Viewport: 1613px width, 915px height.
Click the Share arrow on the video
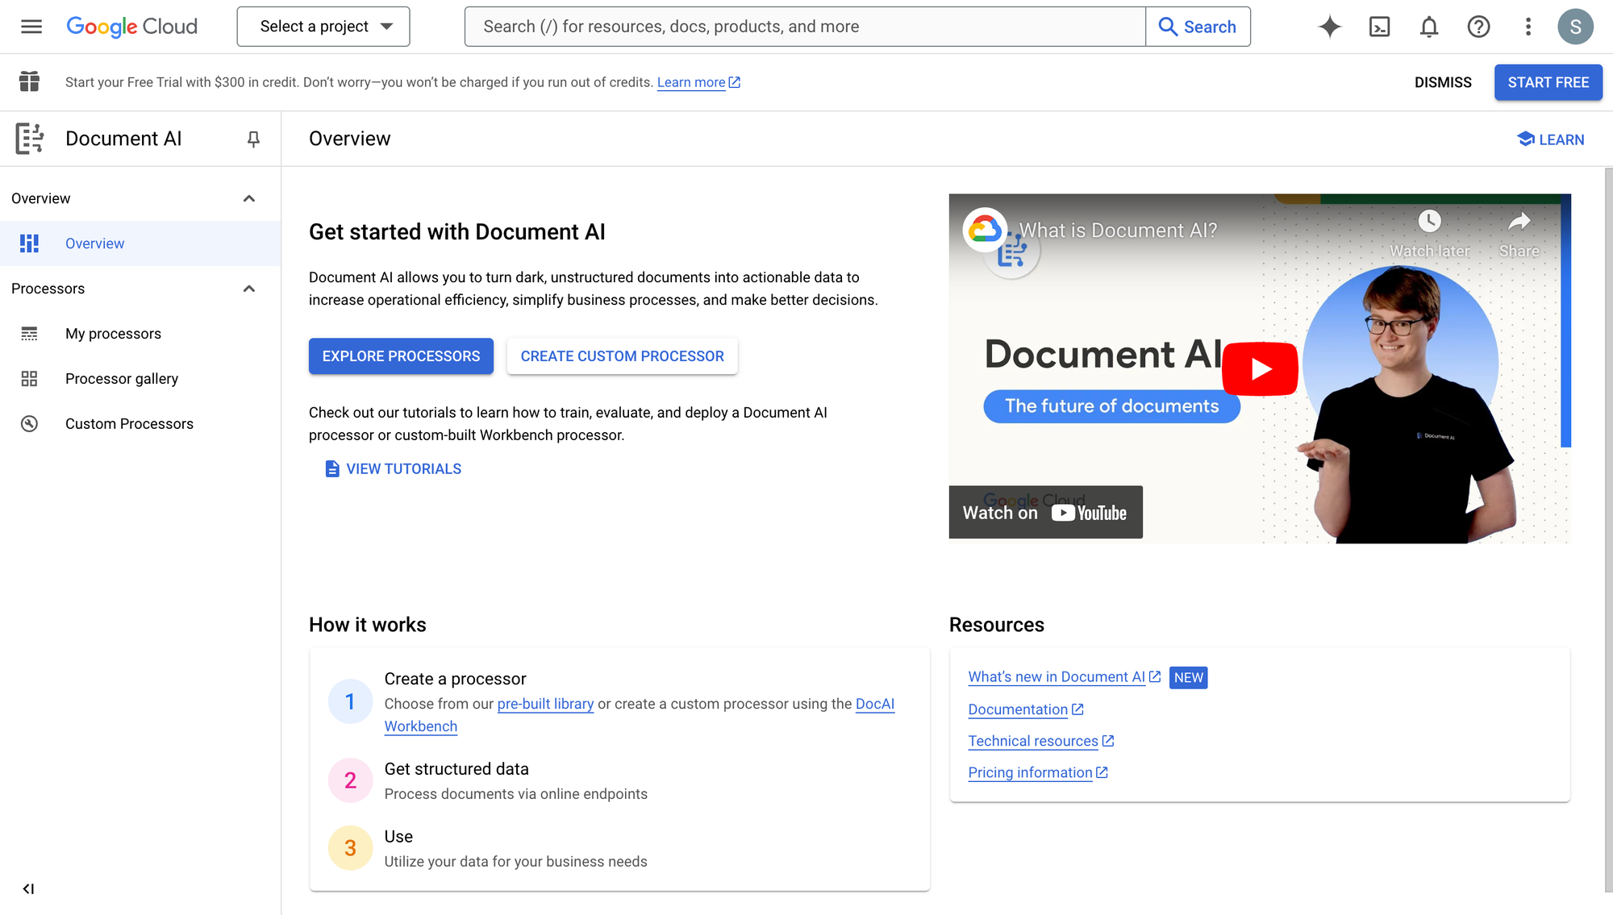coord(1519,221)
